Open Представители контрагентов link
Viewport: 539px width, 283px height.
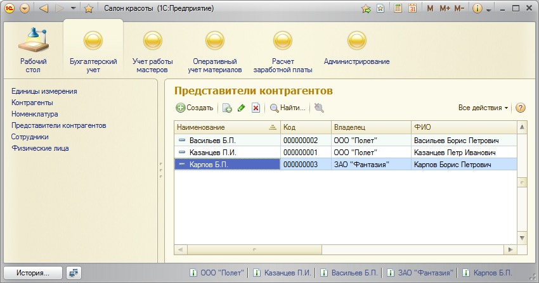click(x=58, y=125)
